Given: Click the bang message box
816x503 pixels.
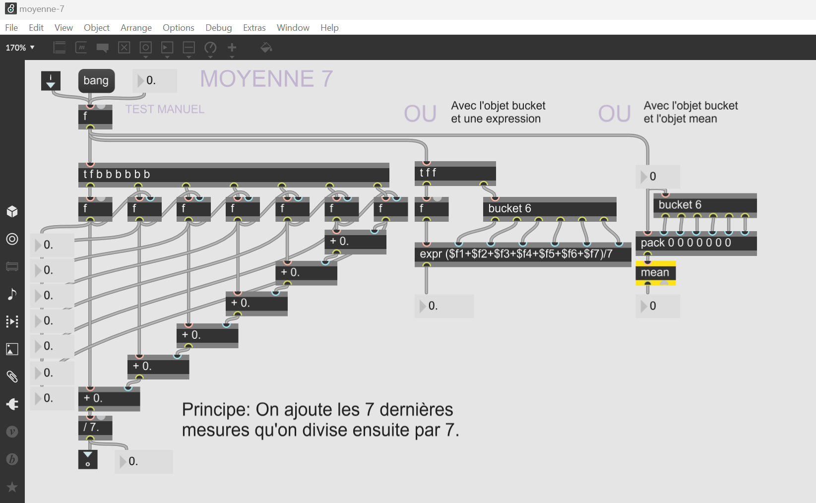Looking at the screenshot, I should pyautogui.click(x=96, y=81).
